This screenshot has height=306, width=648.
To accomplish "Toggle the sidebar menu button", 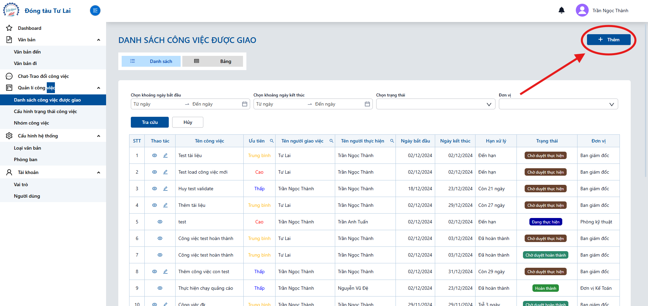I will (95, 10).
